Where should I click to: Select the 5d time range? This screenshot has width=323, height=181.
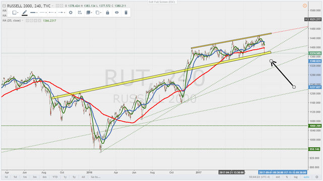coord(15,177)
